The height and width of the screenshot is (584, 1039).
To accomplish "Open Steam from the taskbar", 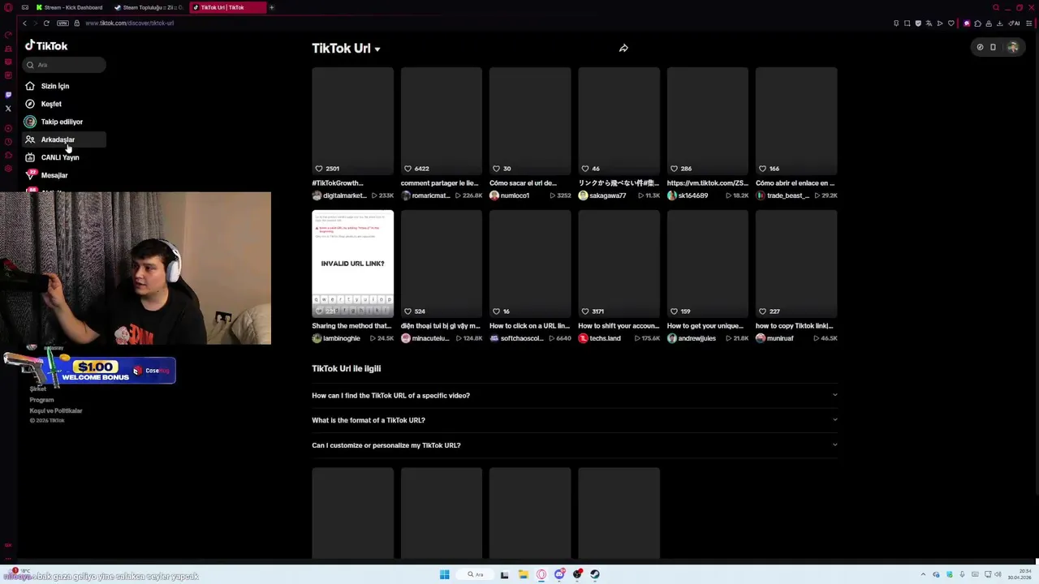I will pos(595,574).
